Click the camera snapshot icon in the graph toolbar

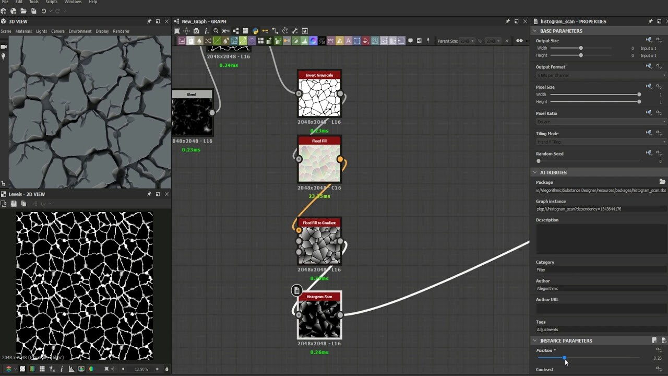pos(196,31)
